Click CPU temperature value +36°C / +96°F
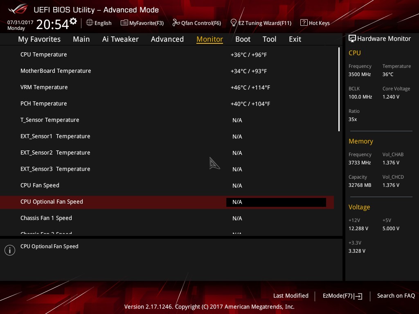The width and height of the screenshot is (419, 314). [x=249, y=55]
